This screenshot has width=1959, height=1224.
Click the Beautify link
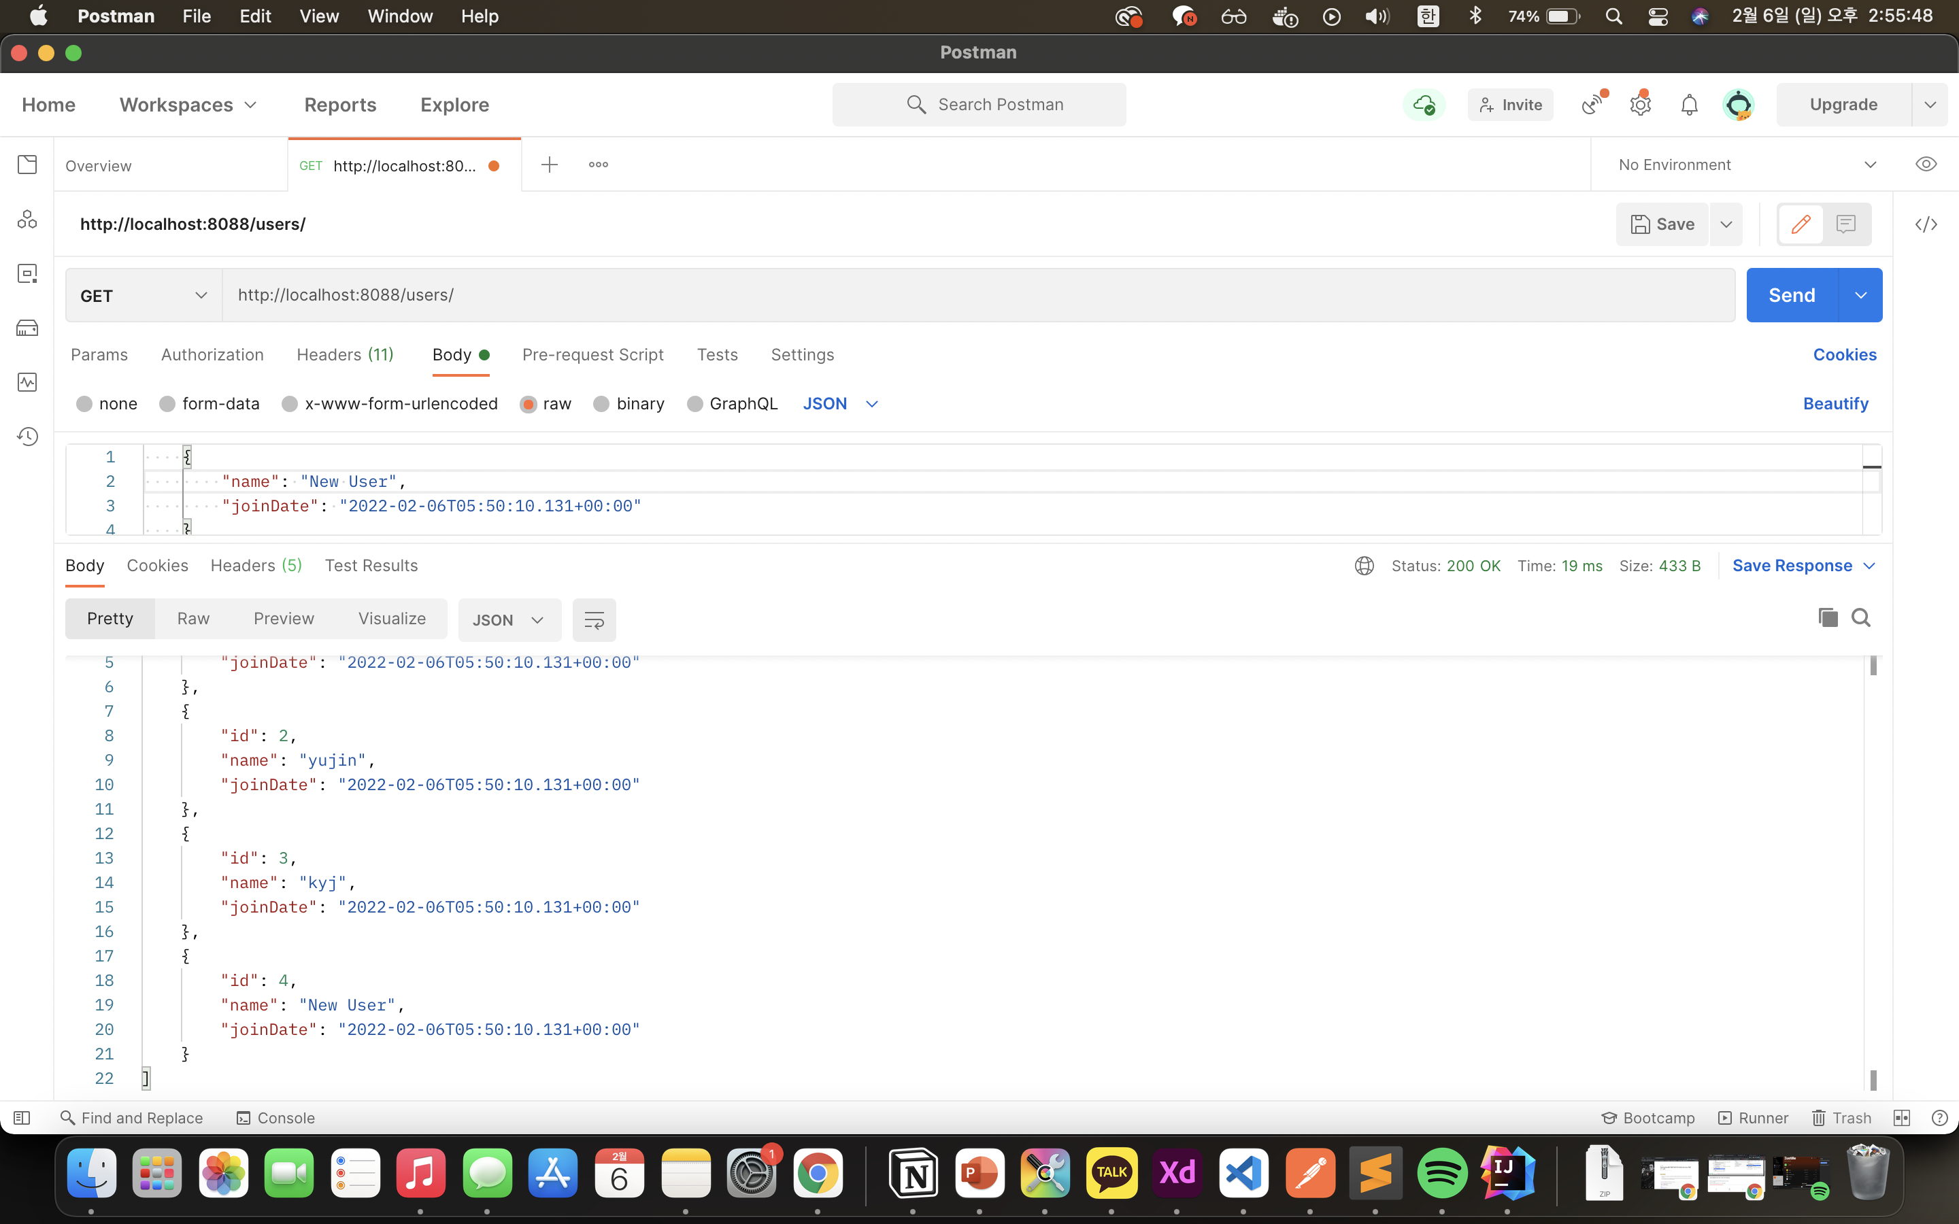pos(1835,404)
